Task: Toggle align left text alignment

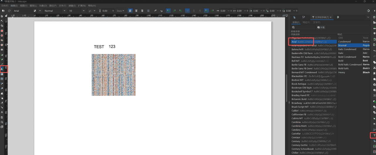Action: (x=130, y=11)
